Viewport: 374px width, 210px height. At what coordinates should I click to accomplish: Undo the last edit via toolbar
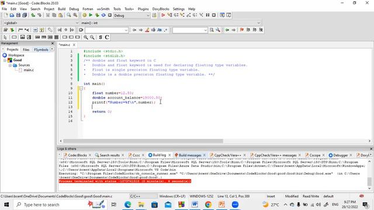tap(33, 15)
